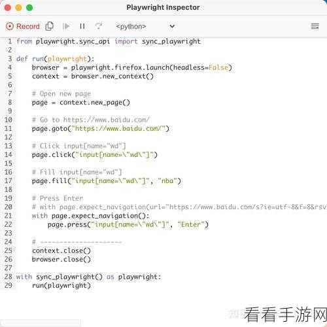Select line 1 import sync_playwright statement
The height and width of the screenshot is (327, 327).
coord(109,41)
